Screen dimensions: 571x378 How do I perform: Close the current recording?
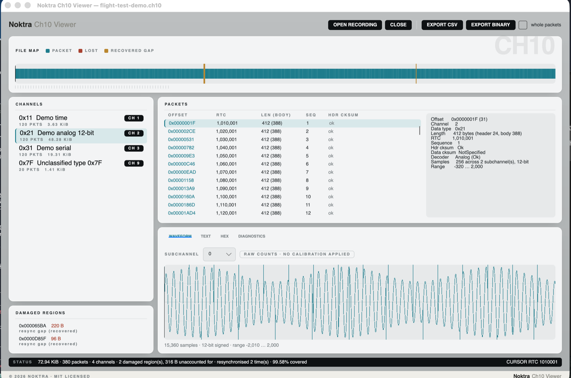[x=398, y=25]
